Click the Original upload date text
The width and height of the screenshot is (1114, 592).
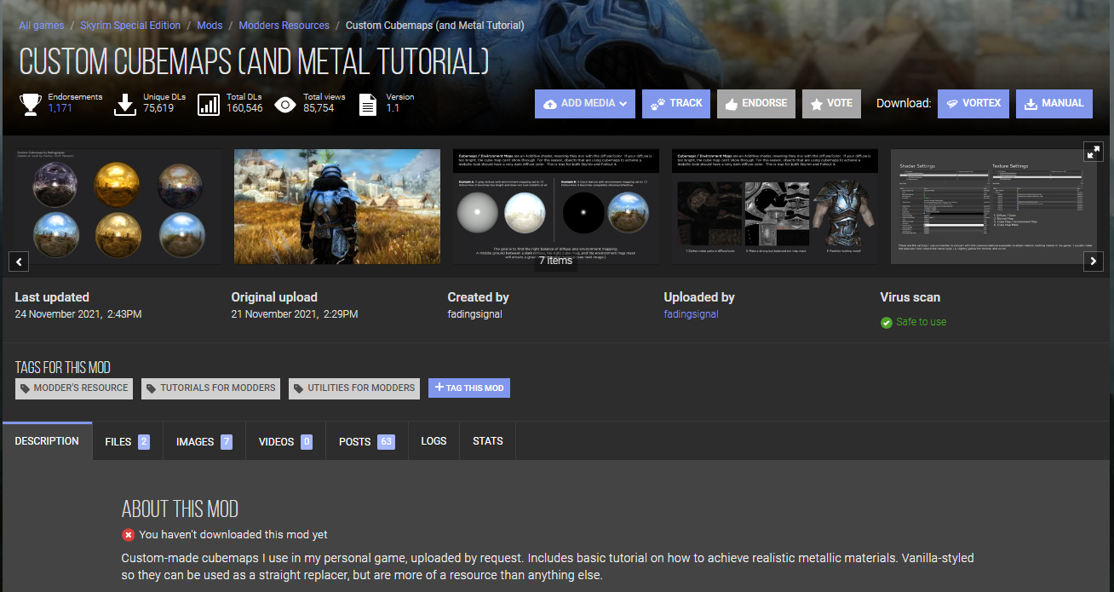point(295,314)
